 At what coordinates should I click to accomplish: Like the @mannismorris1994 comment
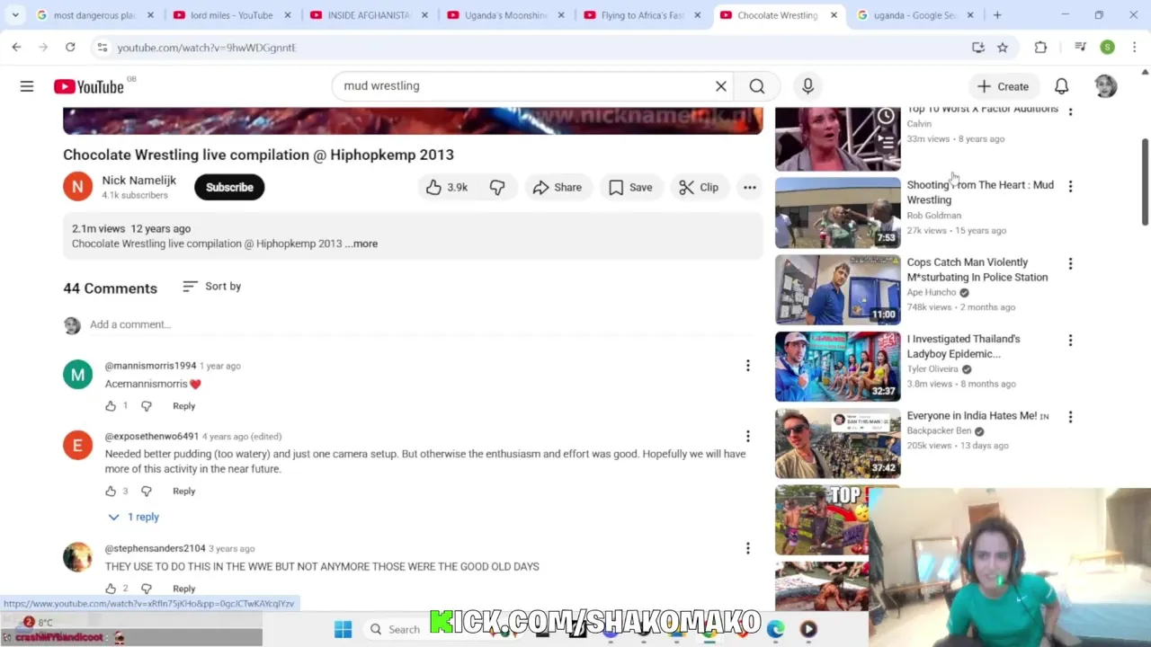click(x=111, y=406)
